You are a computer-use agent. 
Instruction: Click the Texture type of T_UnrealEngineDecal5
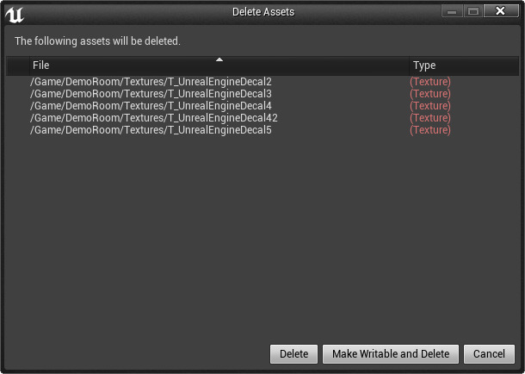point(430,130)
